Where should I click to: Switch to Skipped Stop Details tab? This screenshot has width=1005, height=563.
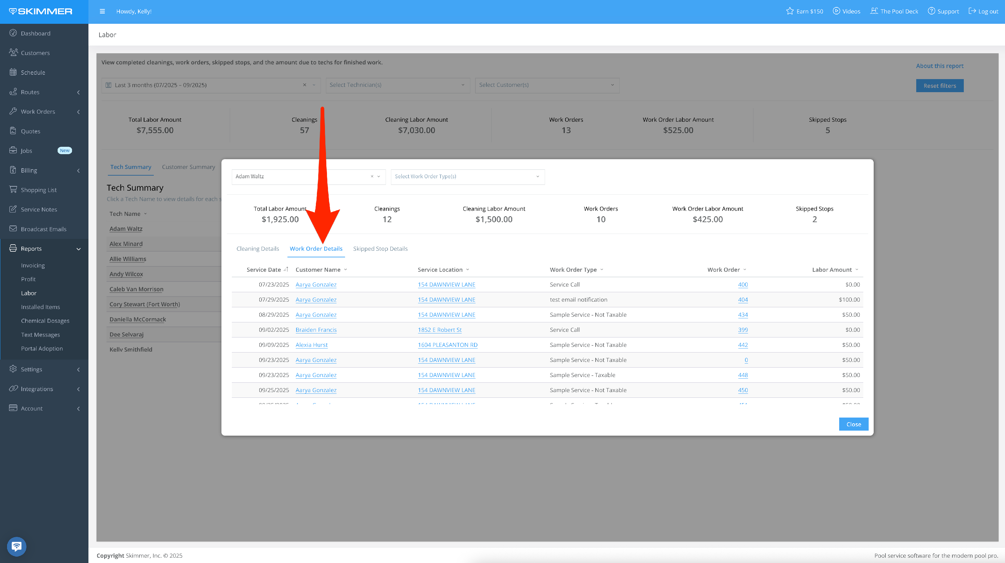pyautogui.click(x=380, y=249)
